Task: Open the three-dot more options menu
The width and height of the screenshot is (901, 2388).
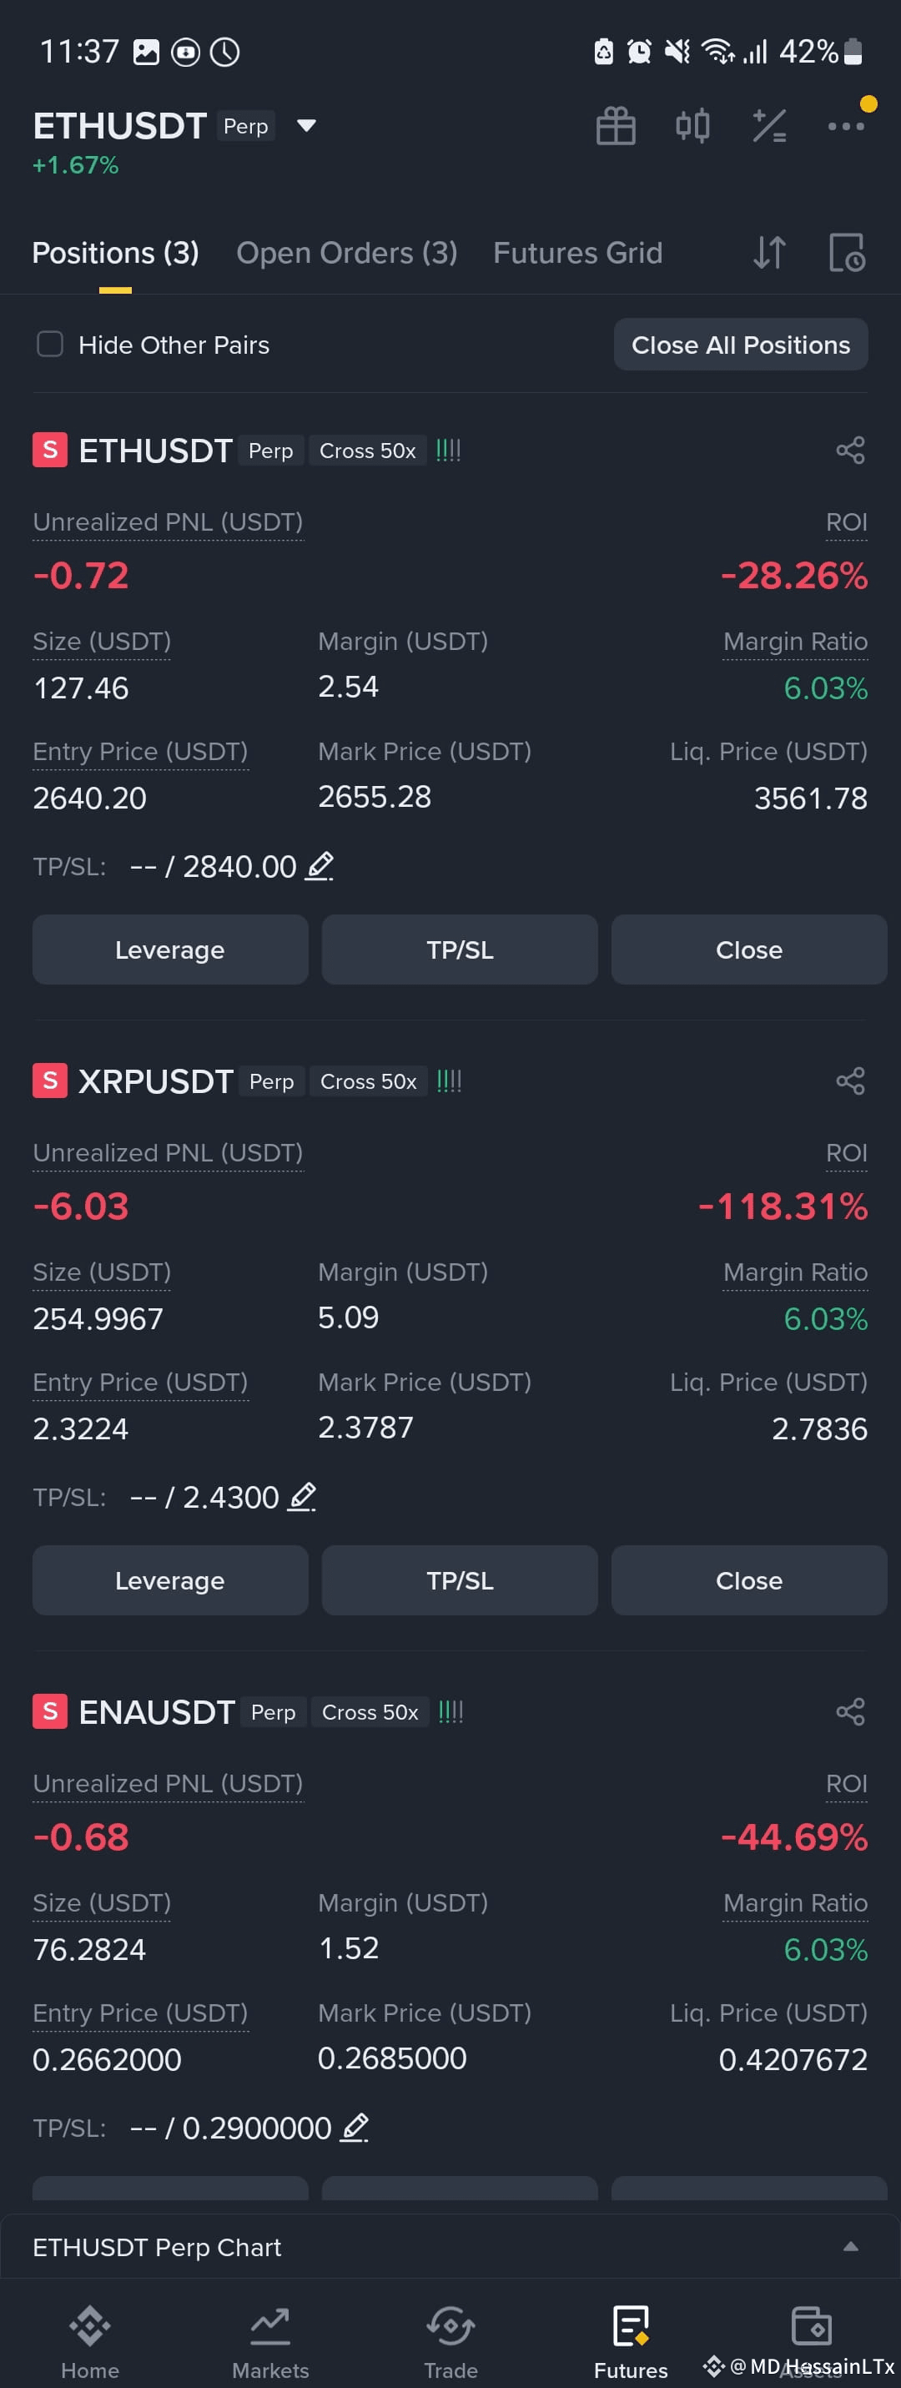Action: point(845,126)
